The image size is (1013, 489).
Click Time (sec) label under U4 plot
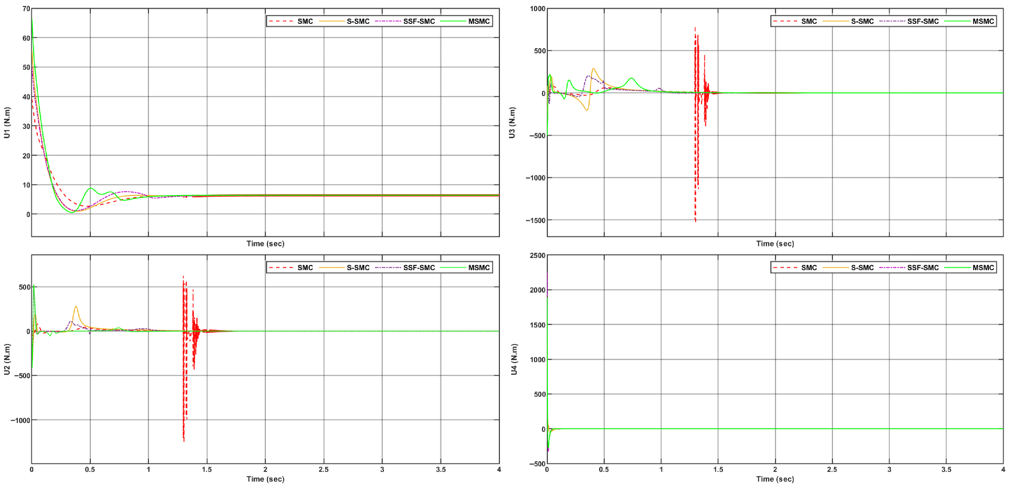[775, 479]
